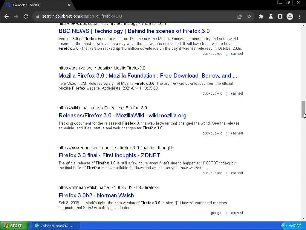This screenshot has width=306, height=230.
Task: Open cached link for MozillaWiki result
Action: (237, 133)
